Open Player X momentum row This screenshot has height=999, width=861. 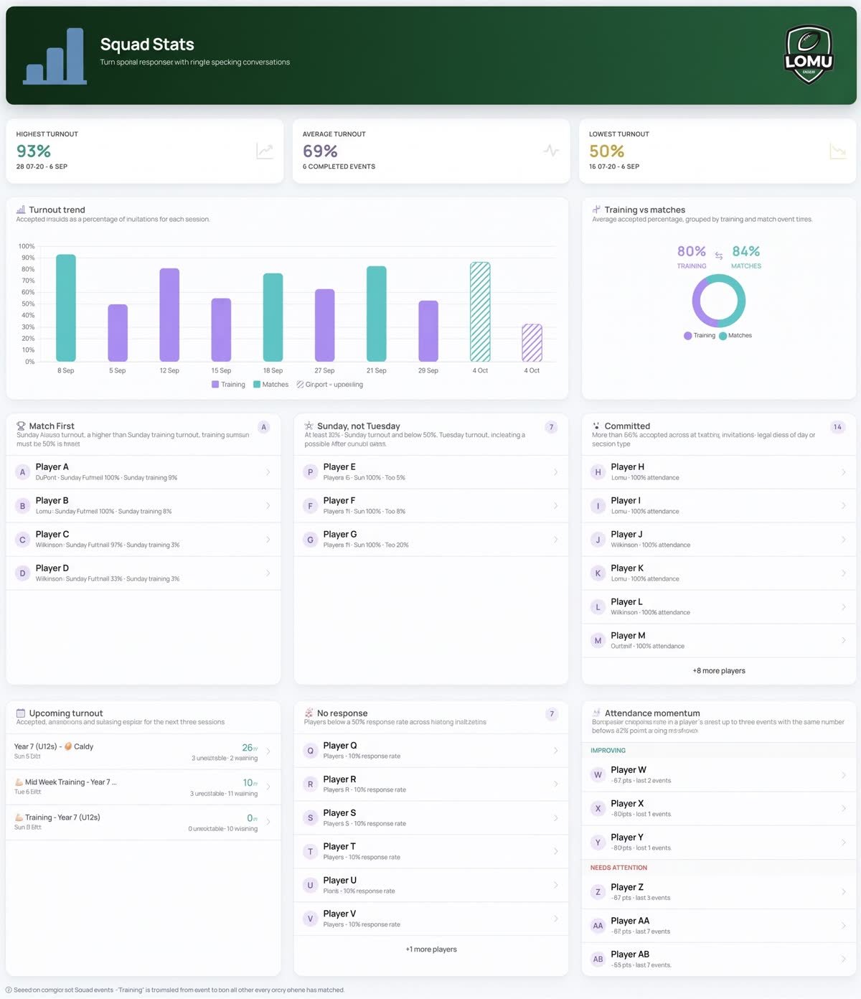719,809
